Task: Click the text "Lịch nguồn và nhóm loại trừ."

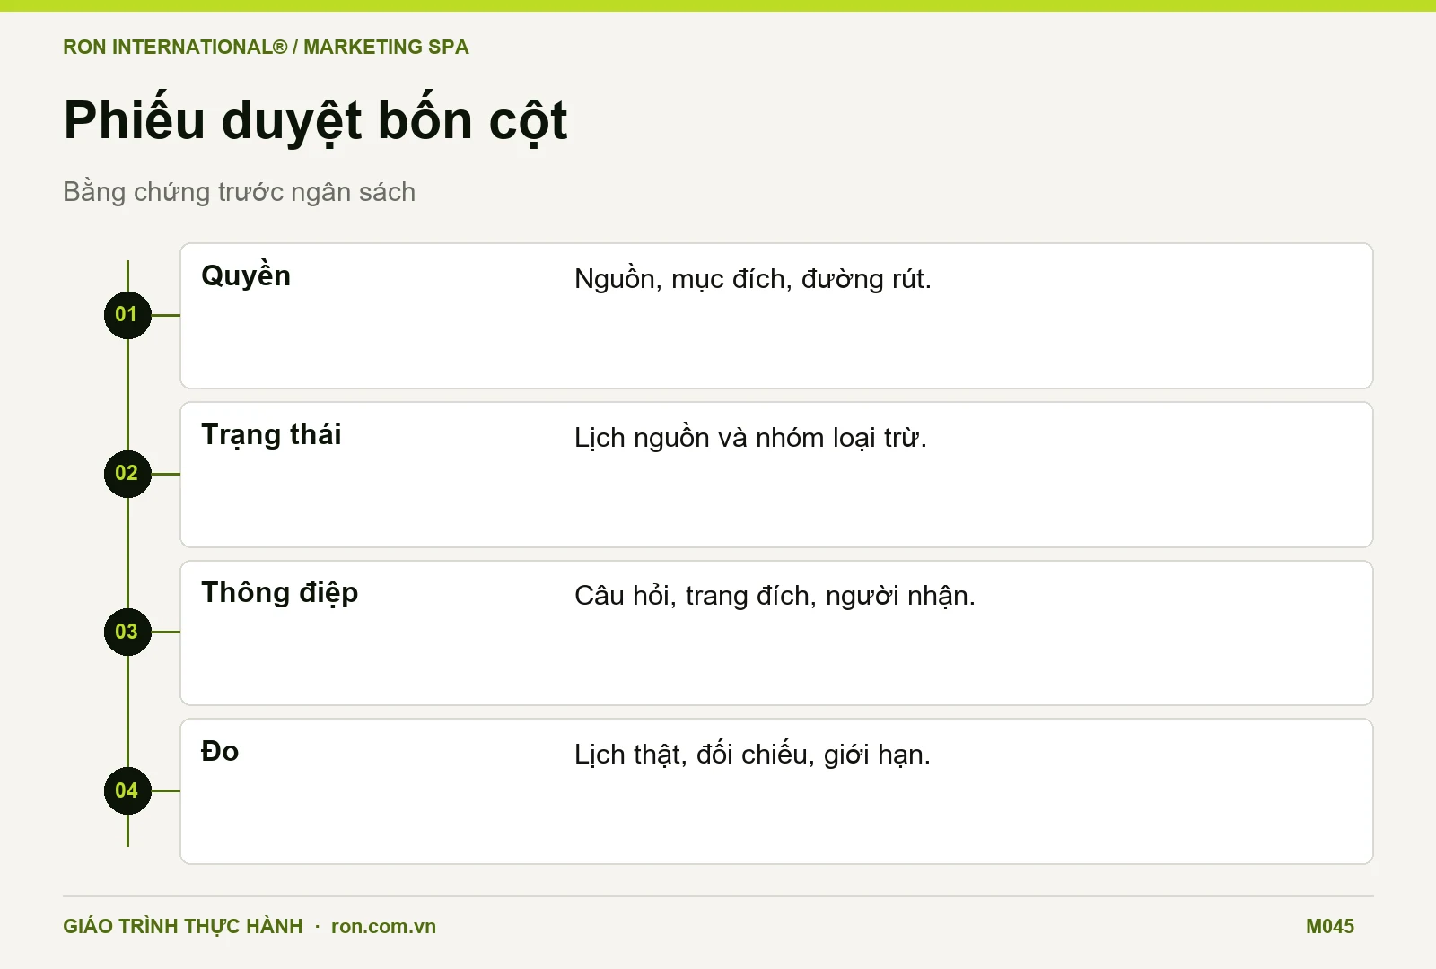Action: tap(750, 438)
